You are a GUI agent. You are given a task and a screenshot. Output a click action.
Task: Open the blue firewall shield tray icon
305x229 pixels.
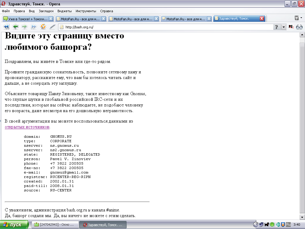click(283, 225)
